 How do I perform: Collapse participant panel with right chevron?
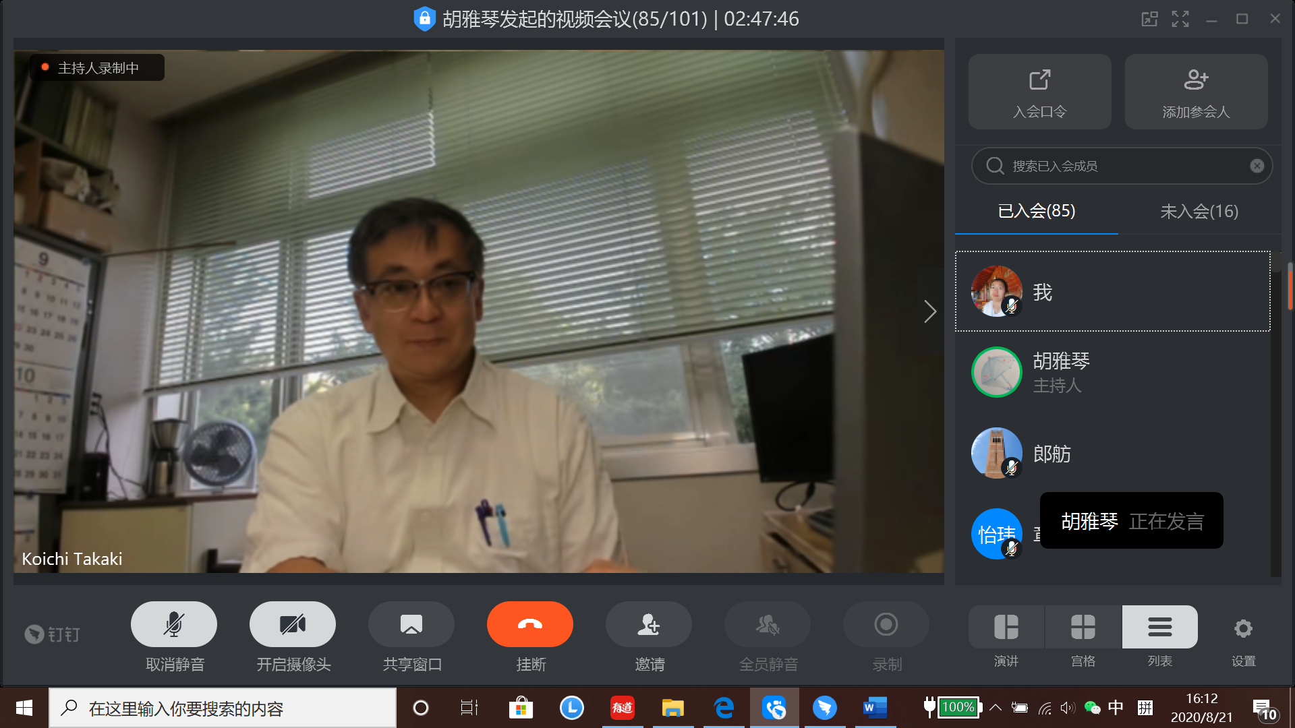click(930, 311)
